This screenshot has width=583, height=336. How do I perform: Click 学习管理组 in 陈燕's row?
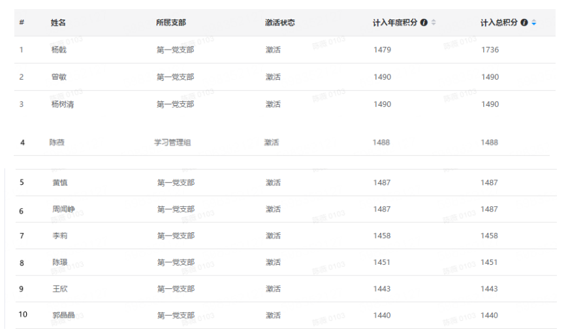pos(172,142)
